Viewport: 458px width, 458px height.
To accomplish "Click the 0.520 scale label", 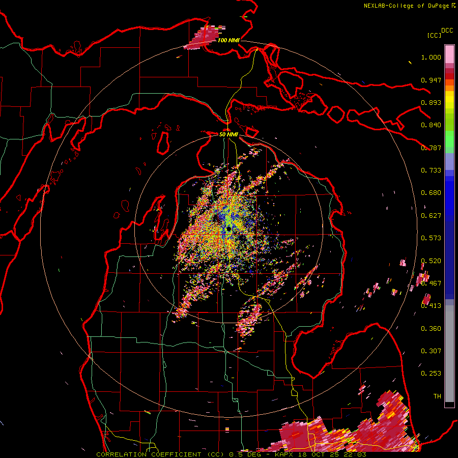I will [x=431, y=261].
